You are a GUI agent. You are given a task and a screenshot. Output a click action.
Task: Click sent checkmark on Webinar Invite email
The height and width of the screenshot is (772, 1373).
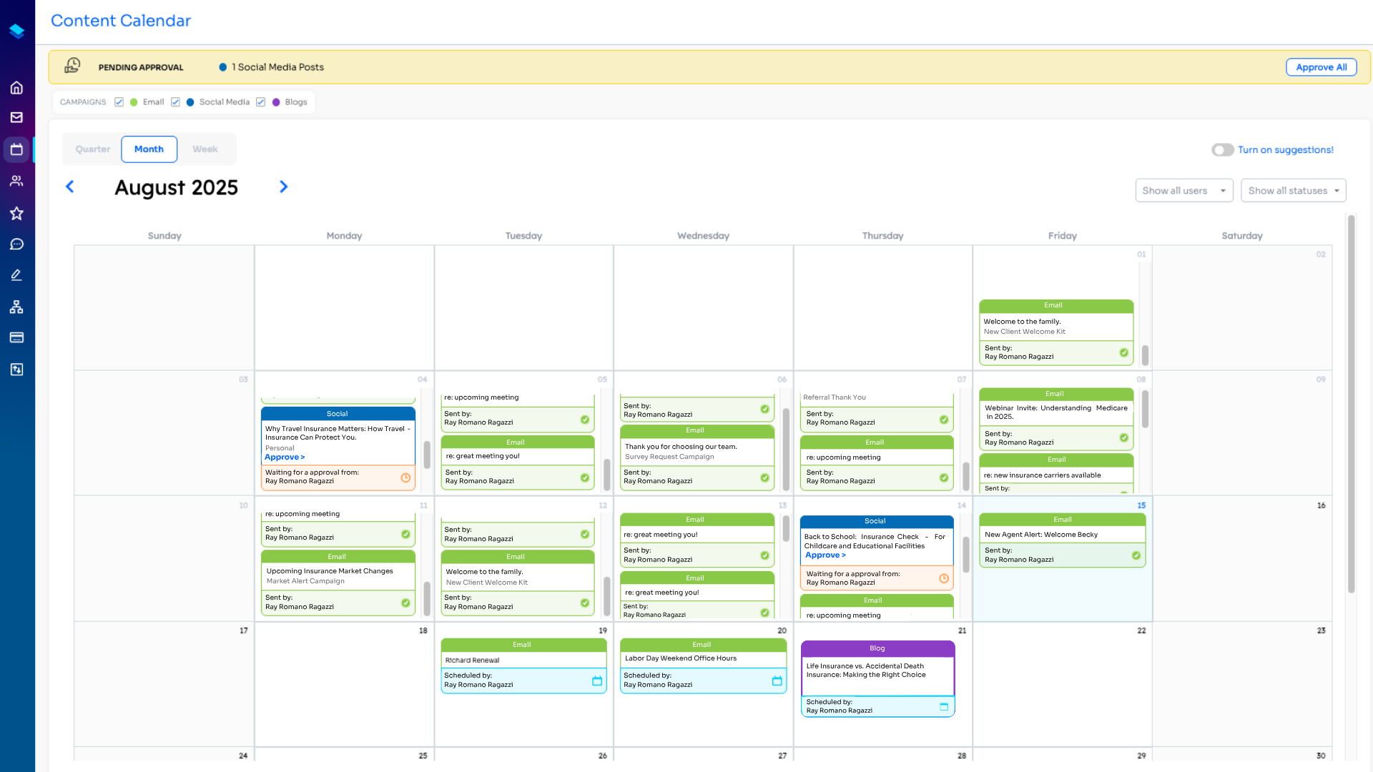[1123, 438]
